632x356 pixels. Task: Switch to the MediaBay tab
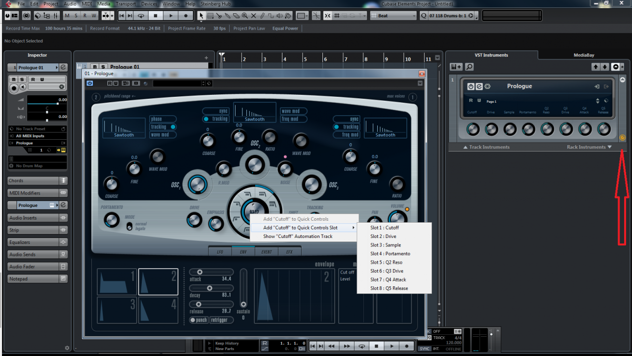pos(584,55)
